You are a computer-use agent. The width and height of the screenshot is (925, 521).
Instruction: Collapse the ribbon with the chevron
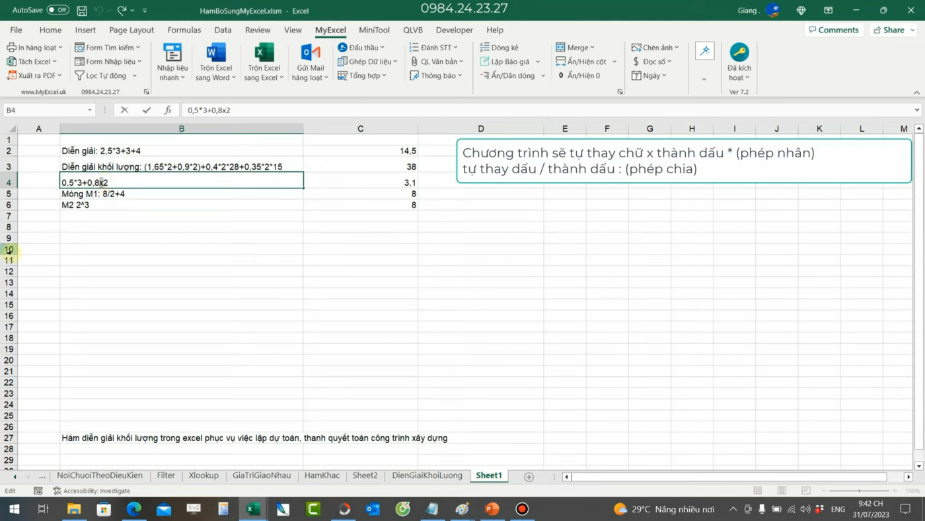(917, 93)
